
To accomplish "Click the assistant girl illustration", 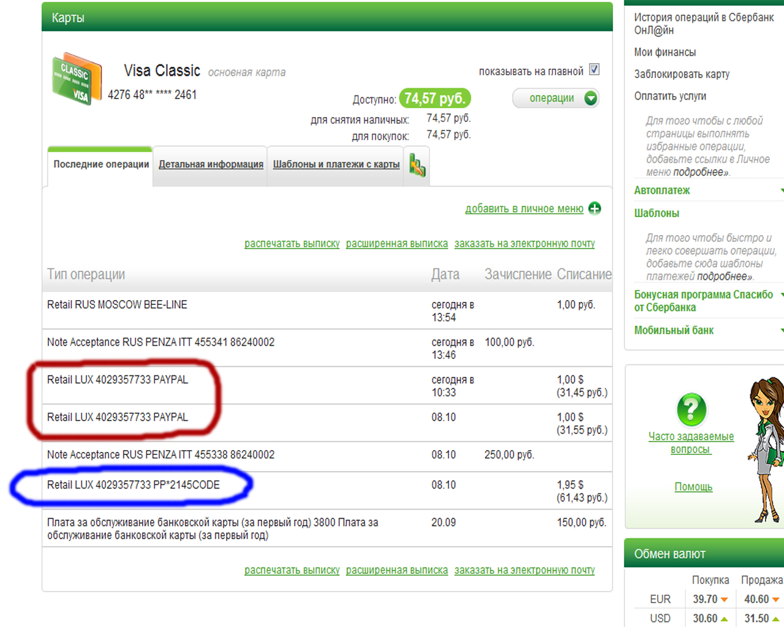I will pos(766,450).
